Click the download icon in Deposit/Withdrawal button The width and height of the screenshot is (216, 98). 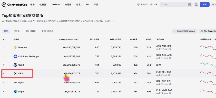pos(175,31)
